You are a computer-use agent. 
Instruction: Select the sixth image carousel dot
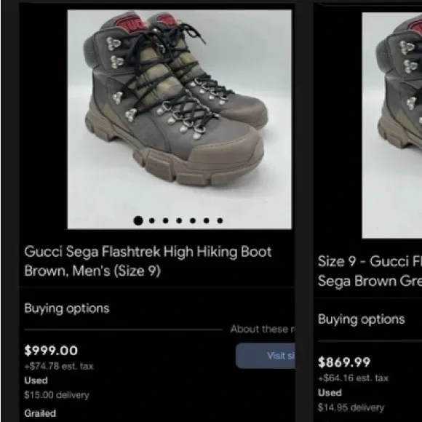pos(207,220)
